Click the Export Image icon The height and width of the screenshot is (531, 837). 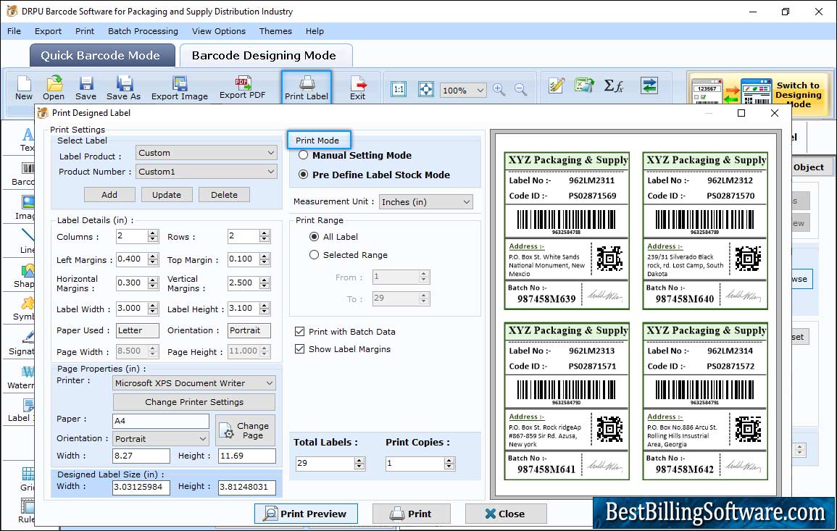coord(180,88)
